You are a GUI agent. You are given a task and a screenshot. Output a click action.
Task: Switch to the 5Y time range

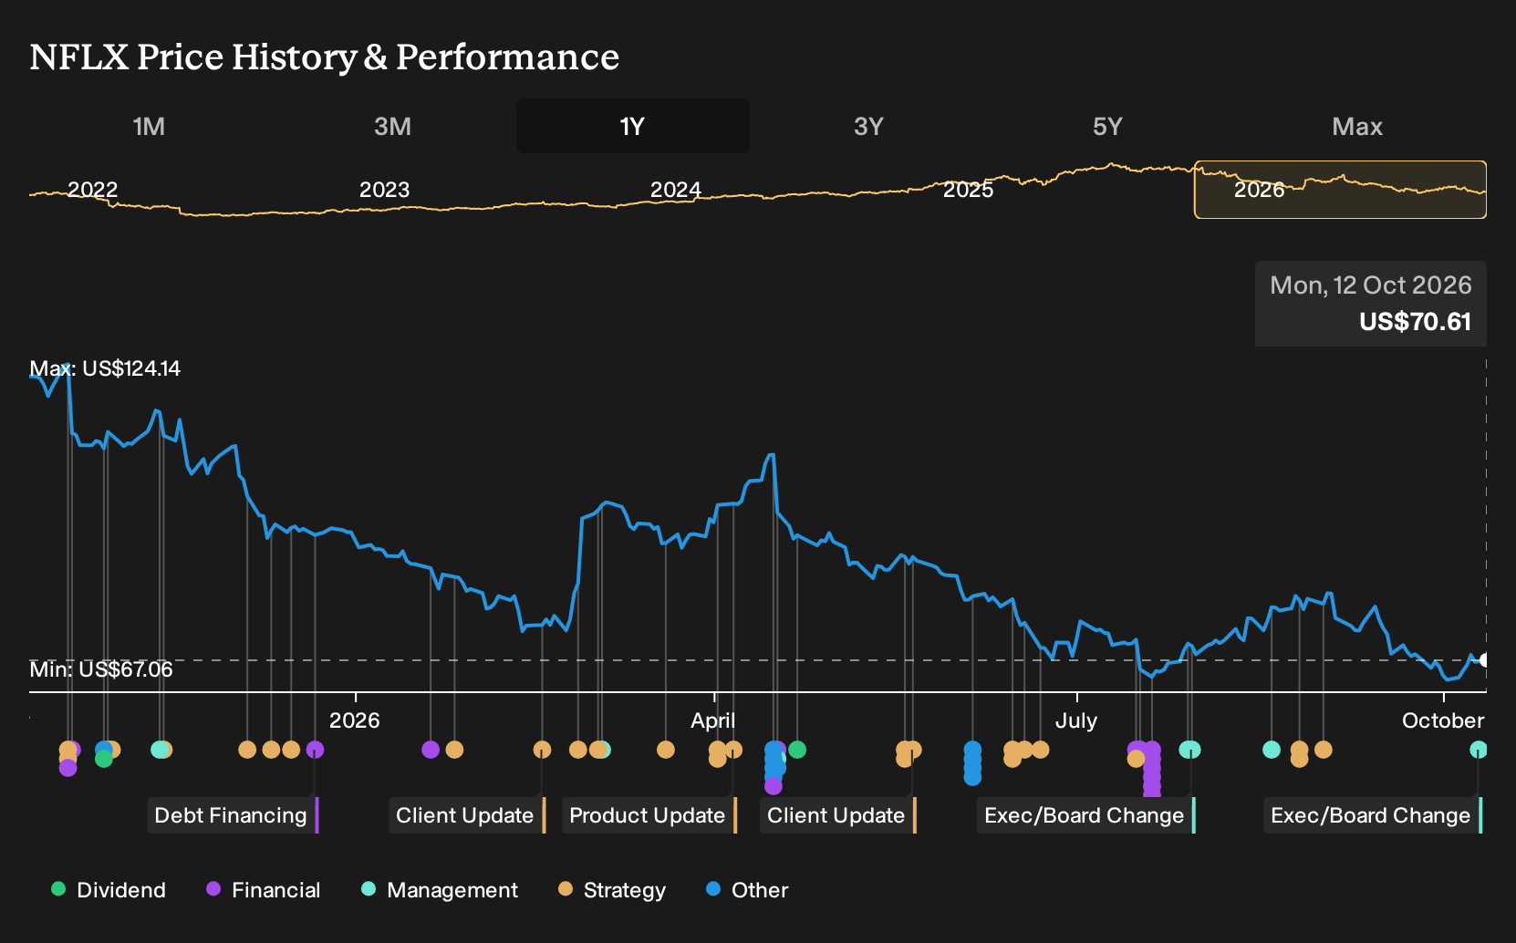[x=1107, y=126]
